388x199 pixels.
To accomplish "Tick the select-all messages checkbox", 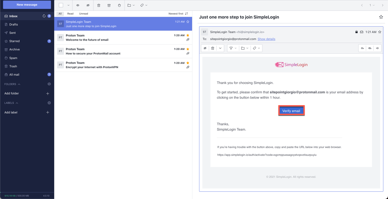I will (x=61, y=5).
